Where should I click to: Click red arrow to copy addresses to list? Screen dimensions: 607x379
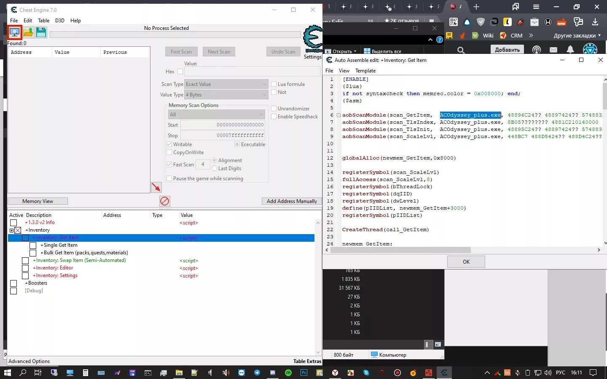point(156,187)
